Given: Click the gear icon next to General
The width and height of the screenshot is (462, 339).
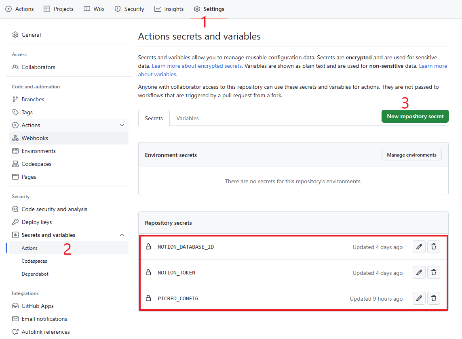Looking at the screenshot, I should pyautogui.click(x=15, y=35).
